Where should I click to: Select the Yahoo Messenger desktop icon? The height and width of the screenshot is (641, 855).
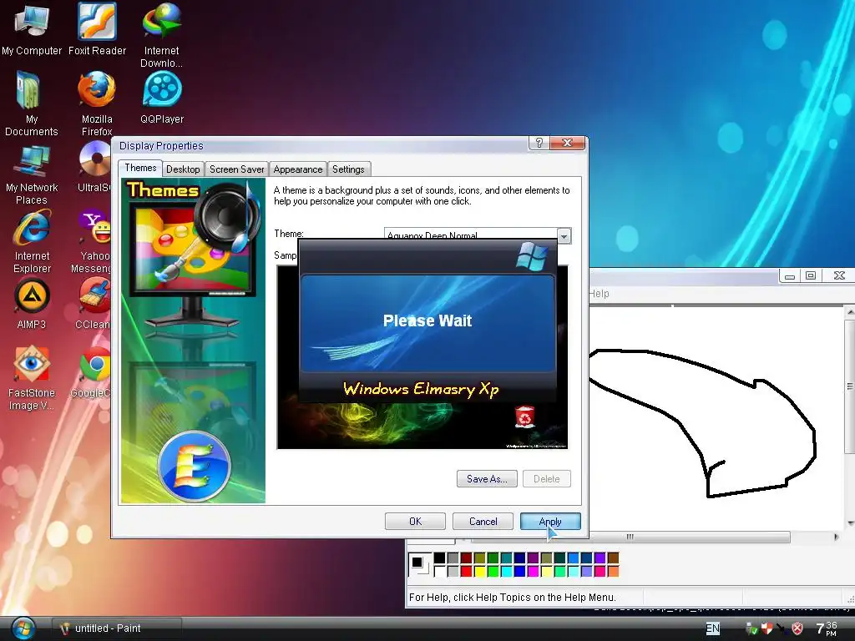(x=92, y=242)
